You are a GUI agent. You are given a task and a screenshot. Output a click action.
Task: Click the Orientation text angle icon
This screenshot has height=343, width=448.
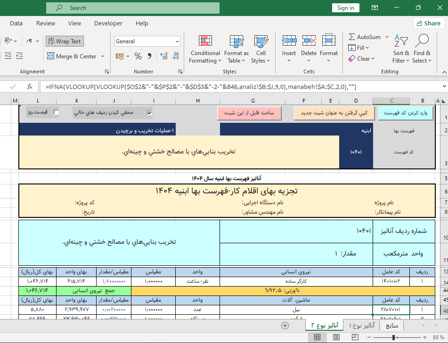(8, 41)
